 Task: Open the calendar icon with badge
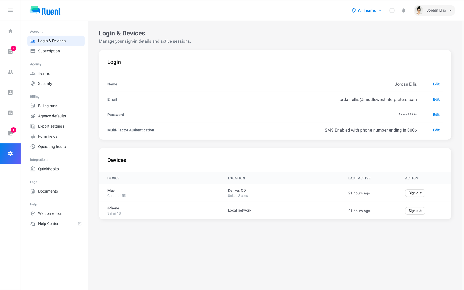tap(10, 52)
